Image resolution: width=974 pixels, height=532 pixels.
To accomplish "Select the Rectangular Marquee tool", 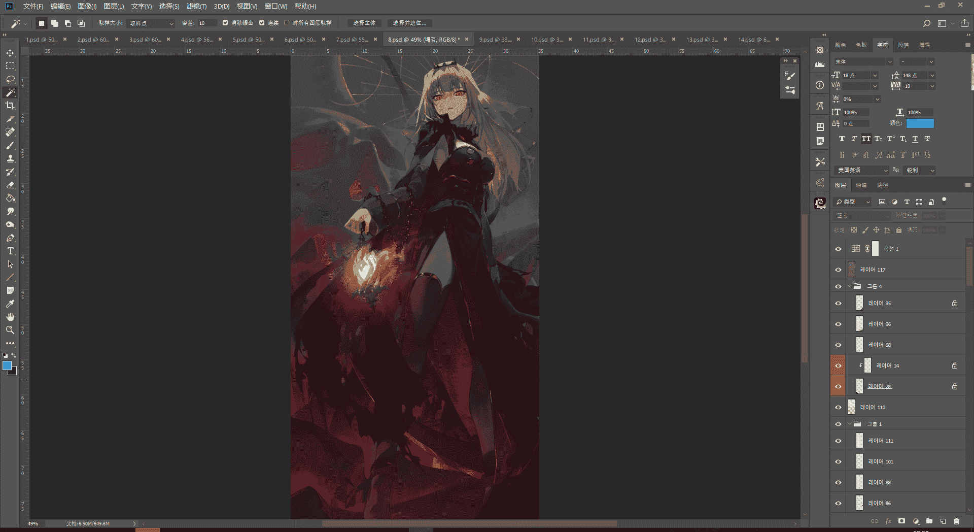I will pyautogui.click(x=10, y=66).
